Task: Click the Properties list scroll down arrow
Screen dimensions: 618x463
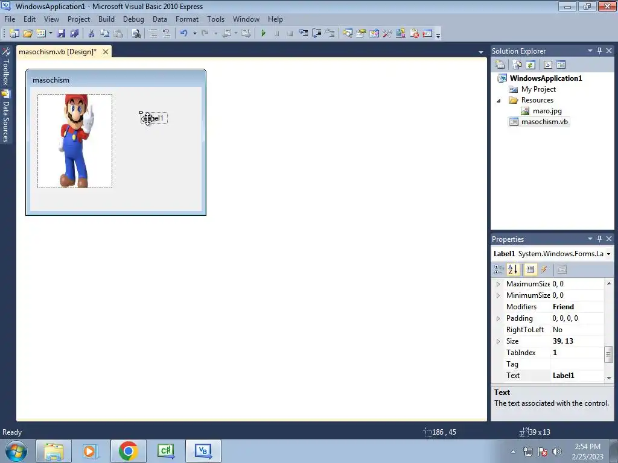Action: (609, 378)
